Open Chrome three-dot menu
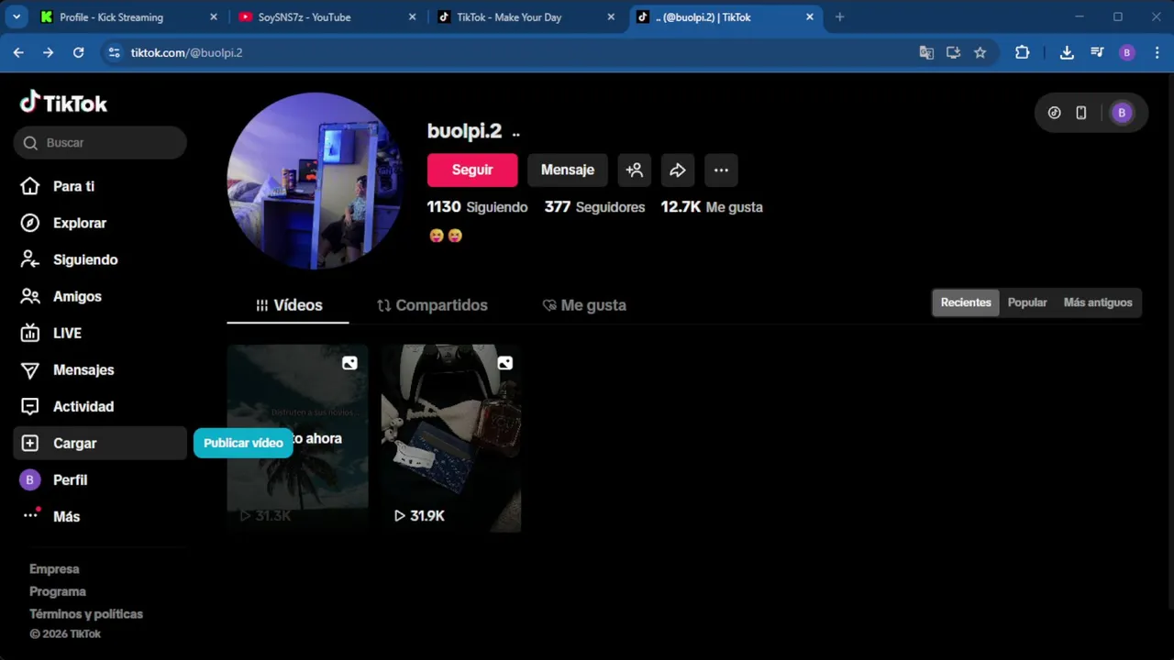The image size is (1174, 660). click(1156, 53)
